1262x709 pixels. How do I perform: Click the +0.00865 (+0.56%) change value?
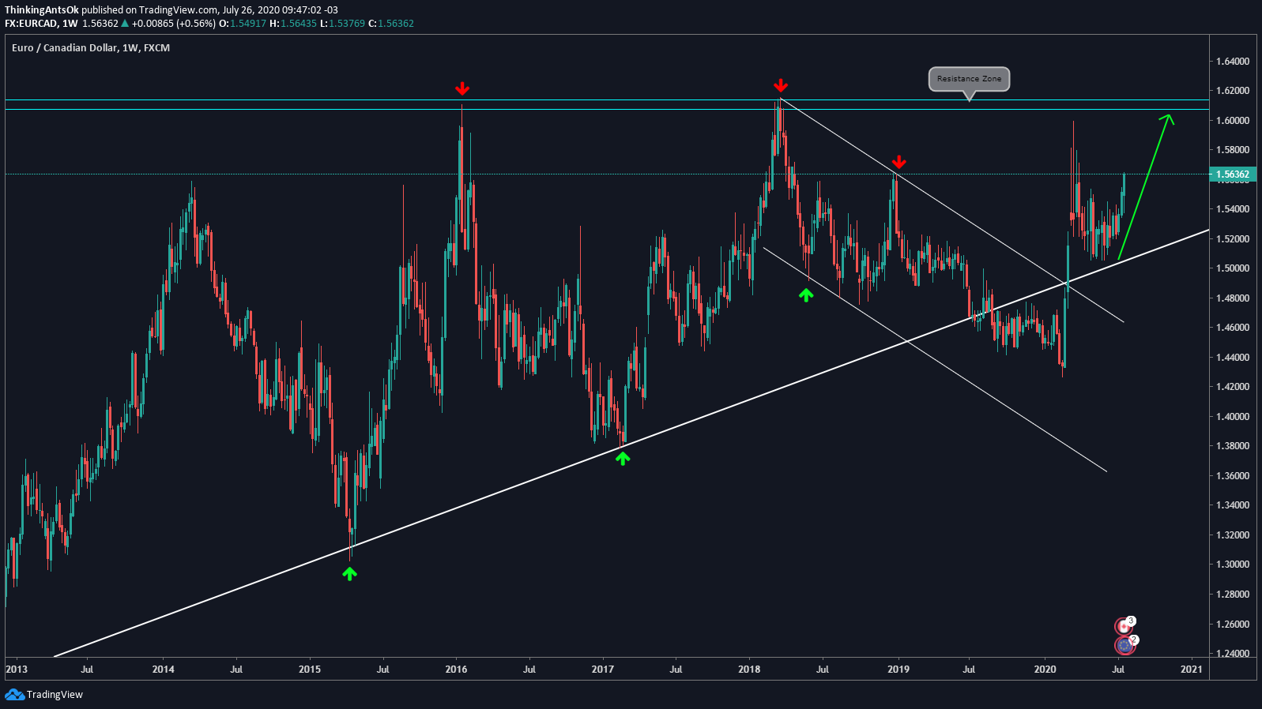(173, 24)
